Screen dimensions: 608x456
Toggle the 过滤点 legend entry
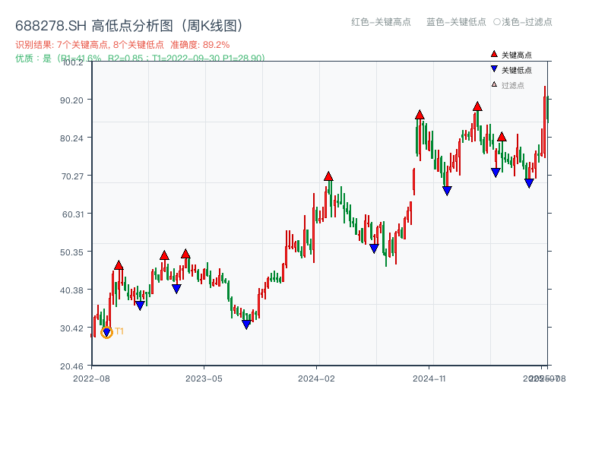coord(508,85)
